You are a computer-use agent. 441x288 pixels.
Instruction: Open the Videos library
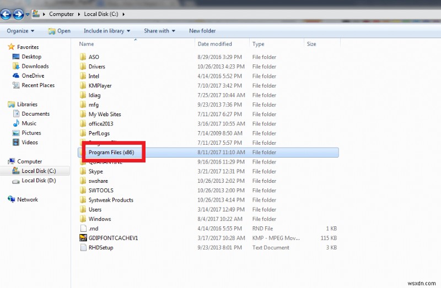pos(30,143)
